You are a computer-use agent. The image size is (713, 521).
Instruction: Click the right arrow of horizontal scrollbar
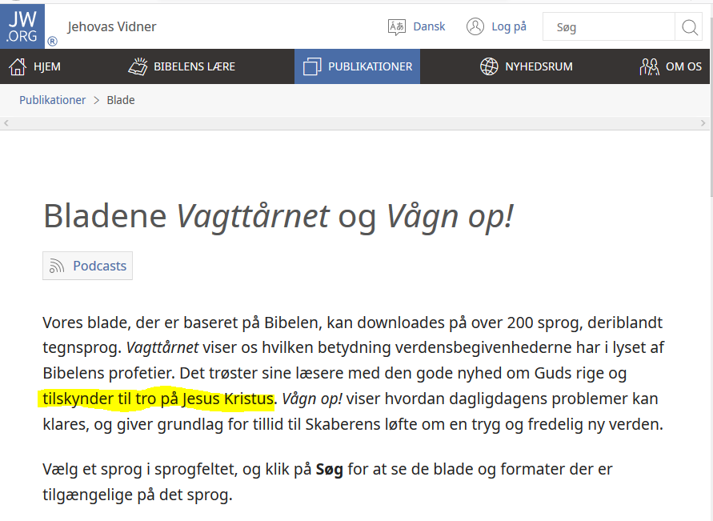point(703,123)
